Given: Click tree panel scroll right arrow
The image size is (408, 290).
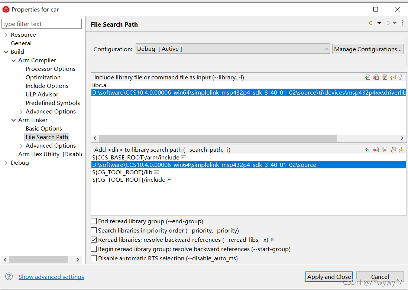Looking at the screenshot, I should click(x=78, y=260).
